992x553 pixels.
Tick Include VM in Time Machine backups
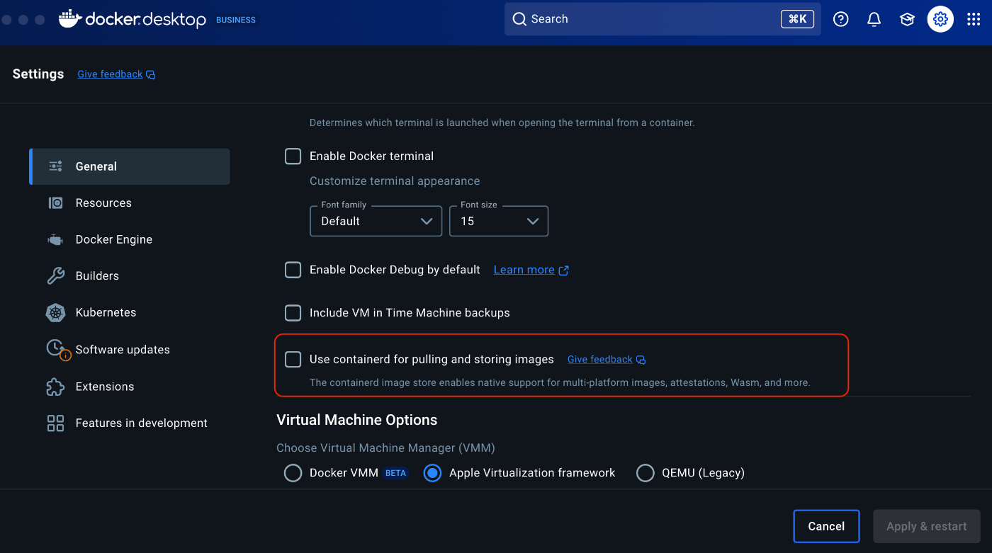coord(293,312)
